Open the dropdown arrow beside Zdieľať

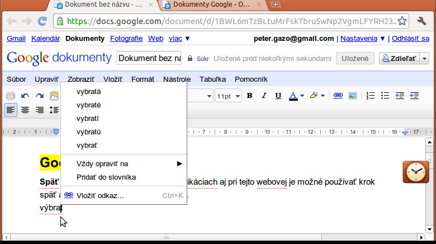(x=424, y=59)
